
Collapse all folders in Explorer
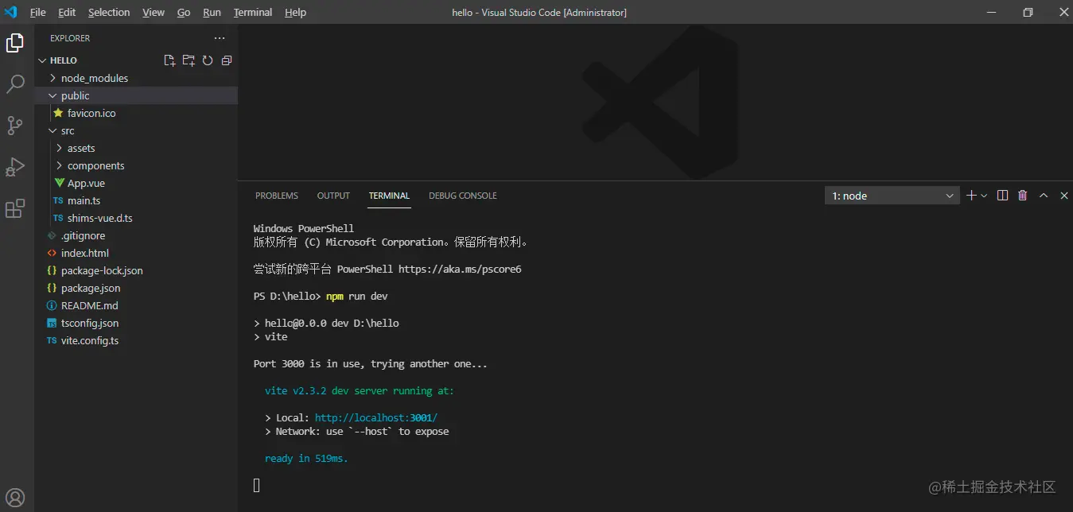(227, 60)
